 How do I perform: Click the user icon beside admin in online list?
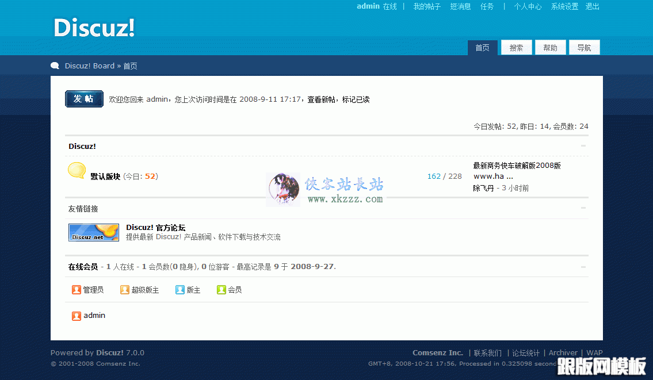click(76, 316)
